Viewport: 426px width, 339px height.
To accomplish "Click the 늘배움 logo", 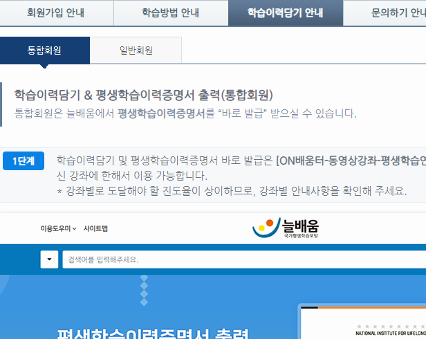I will pos(286,228).
